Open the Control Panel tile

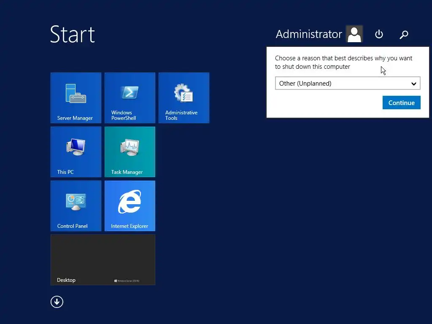(x=76, y=206)
